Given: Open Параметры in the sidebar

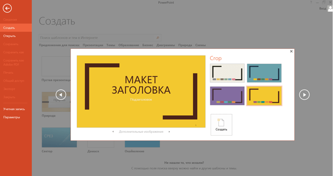Looking at the screenshot, I should (12, 117).
